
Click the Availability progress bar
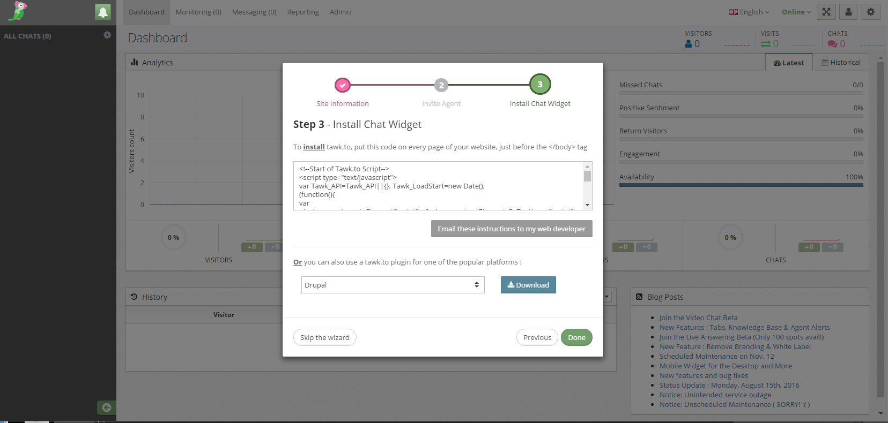pyautogui.click(x=741, y=185)
